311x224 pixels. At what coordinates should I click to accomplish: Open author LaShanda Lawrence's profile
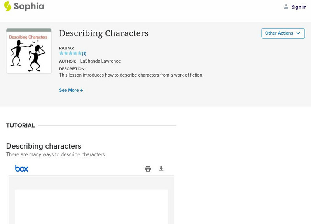point(100,61)
